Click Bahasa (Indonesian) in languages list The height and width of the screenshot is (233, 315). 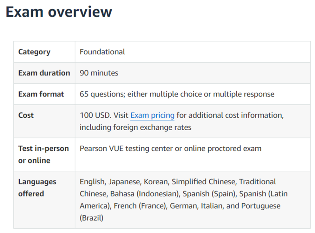[145, 194]
